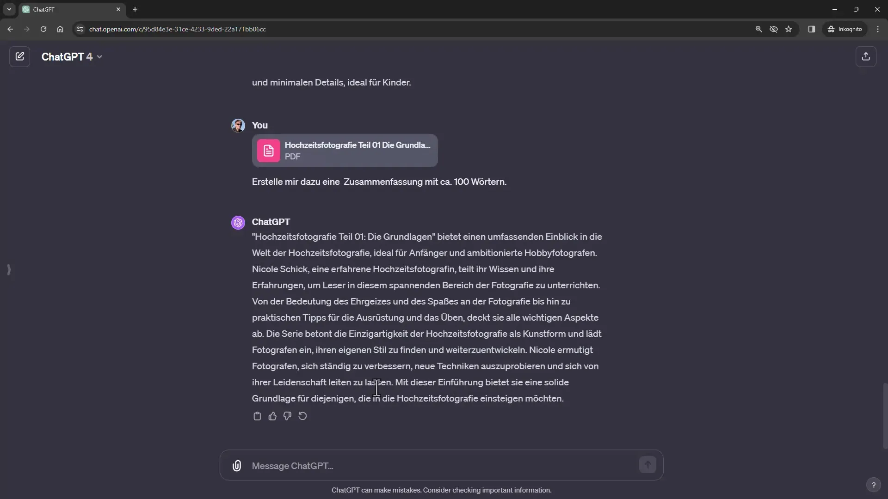
Task: Attach a file with paperclip icon
Action: (237, 466)
